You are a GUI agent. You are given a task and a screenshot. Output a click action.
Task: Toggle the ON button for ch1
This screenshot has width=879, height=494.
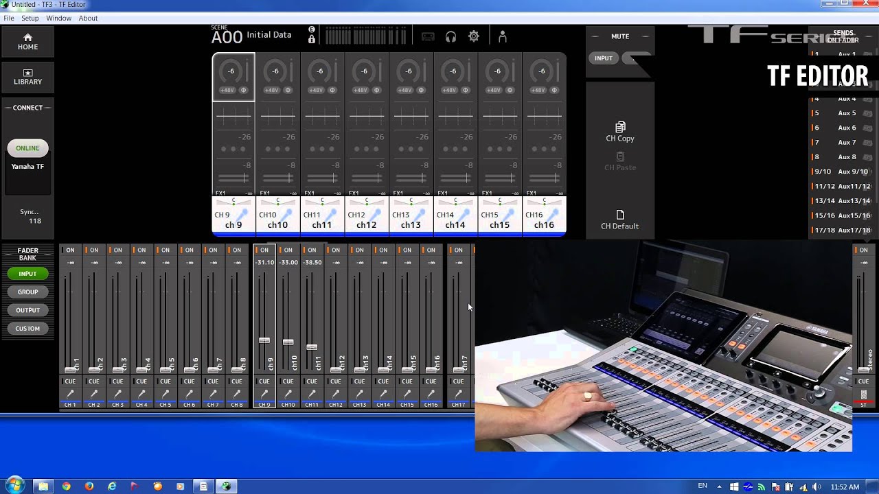[70, 250]
